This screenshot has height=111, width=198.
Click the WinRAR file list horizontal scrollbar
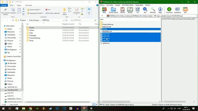click(116, 101)
